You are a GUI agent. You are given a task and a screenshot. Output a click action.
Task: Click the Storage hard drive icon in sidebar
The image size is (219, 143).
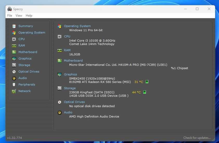pos(14,65)
